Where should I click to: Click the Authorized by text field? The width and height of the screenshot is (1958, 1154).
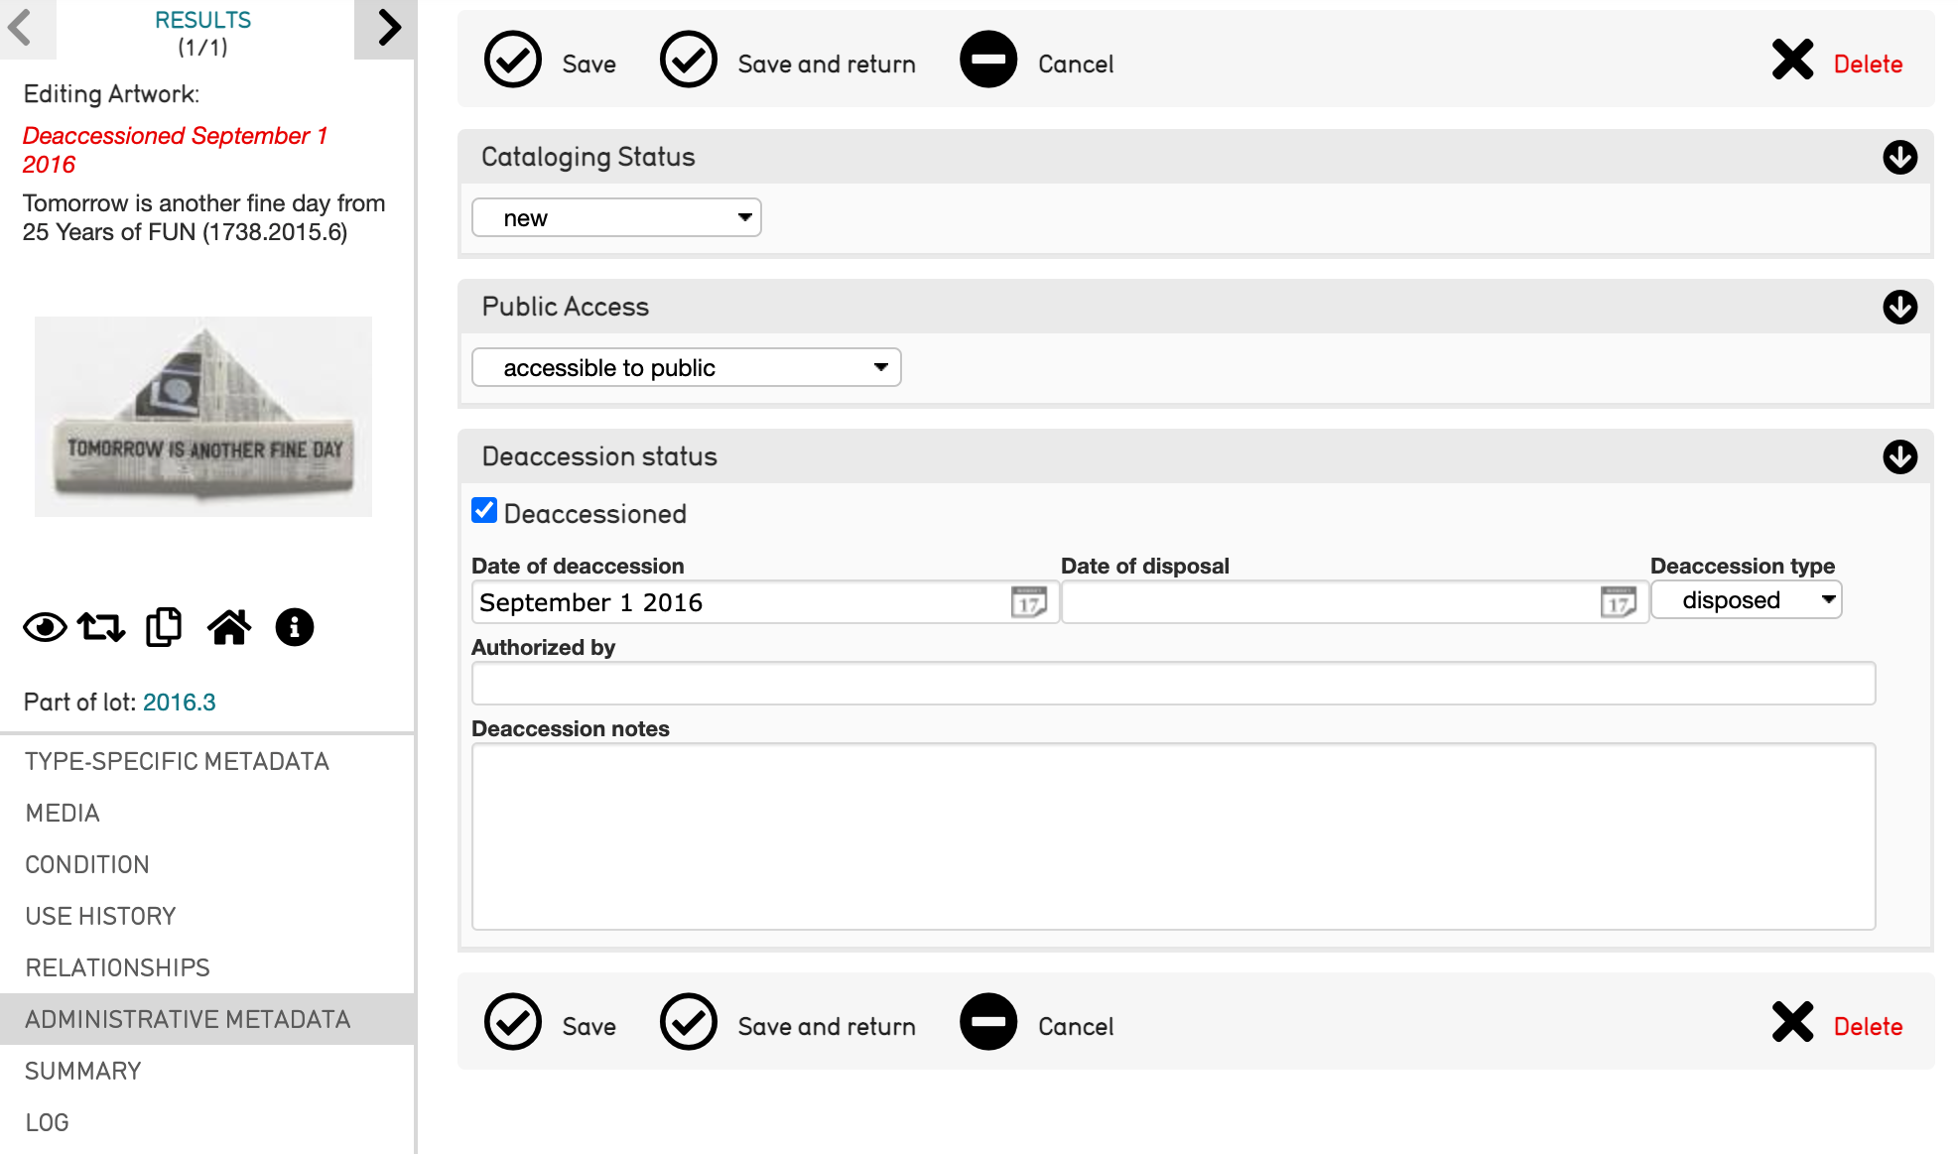[x=1173, y=684]
